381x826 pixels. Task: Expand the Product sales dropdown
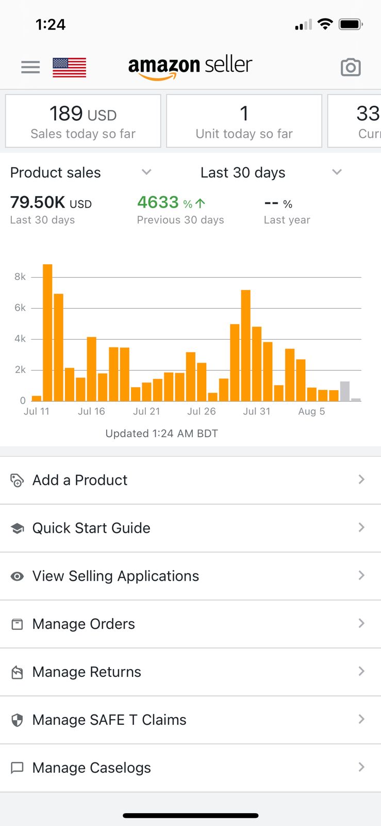[x=146, y=172]
